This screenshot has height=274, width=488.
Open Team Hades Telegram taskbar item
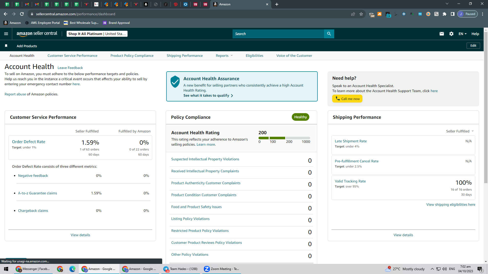click(x=180, y=269)
